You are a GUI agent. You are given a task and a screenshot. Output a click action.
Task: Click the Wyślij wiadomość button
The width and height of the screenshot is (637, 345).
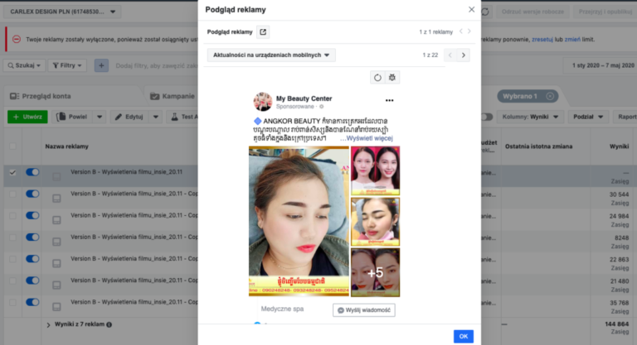coord(364,310)
